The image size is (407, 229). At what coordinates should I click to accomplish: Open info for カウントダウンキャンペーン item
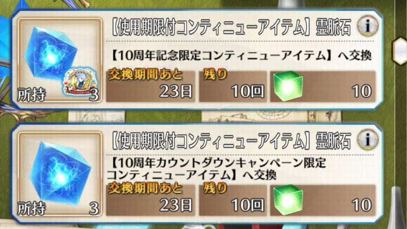(367, 139)
